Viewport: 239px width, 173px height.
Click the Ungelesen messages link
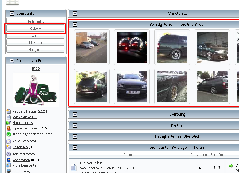tap(21, 147)
